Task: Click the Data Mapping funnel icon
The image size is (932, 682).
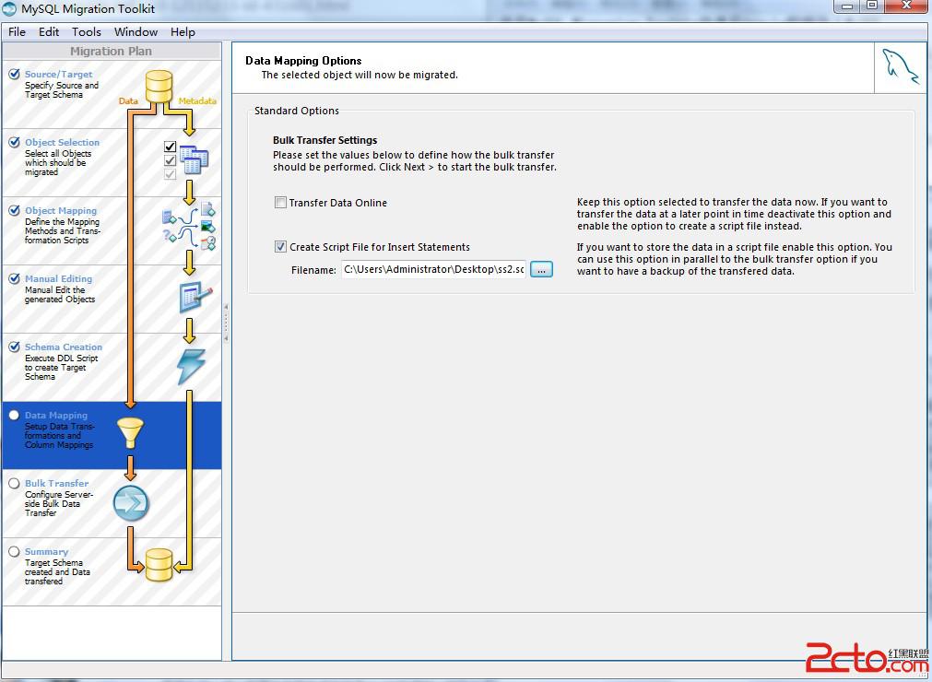Action: (130, 432)
